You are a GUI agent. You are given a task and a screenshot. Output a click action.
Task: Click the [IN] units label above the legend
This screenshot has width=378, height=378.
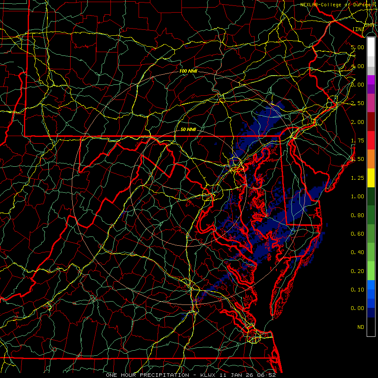click(x=358, y=29)
